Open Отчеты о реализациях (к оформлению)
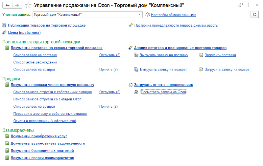Image resolution: width=263 pixels, height=166 pixels. (x=45, y=121)
